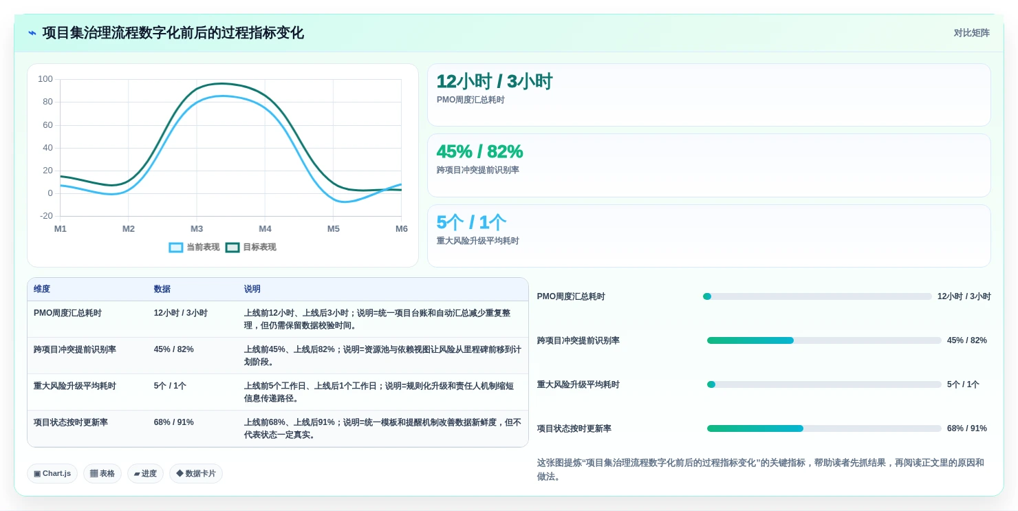Image resolution: width=1018 pixels, height=511 pixels.
Task: Open the 12小时 / 3小时 metric card
Action: point(709,95)
